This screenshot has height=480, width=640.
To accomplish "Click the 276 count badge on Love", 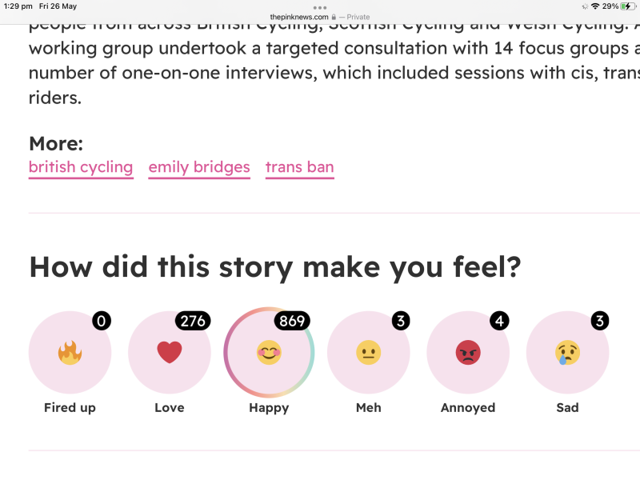I will pos(192,321).
